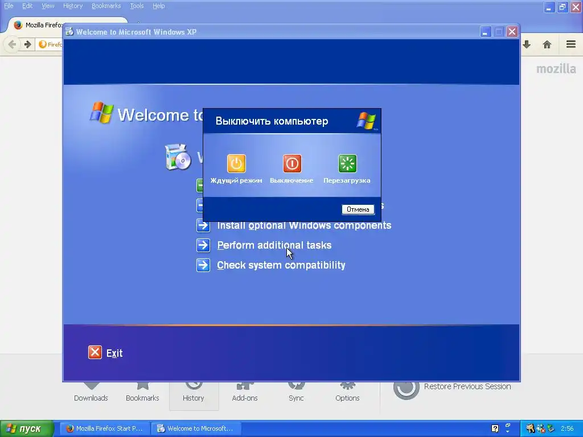Click the Firefox identity icon in address bar
583x437 pixels.
tap(43, 44)
